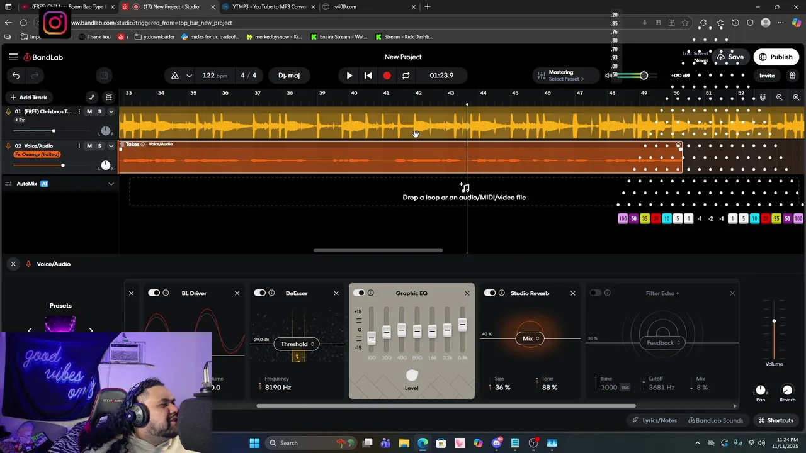Image resolution: width=806 pixels, height=453 pixels.
Task: Open Fx Osangz (Edited) effects chip
Action: [37, 155]
